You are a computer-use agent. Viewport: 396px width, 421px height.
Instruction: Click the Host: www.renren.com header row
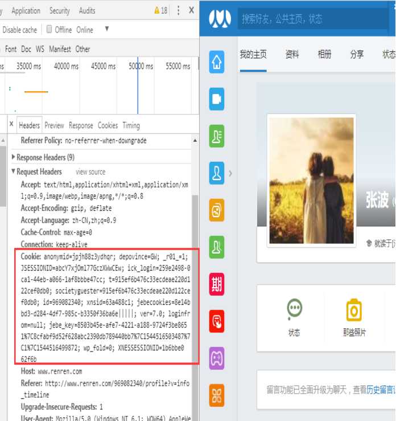51,371
